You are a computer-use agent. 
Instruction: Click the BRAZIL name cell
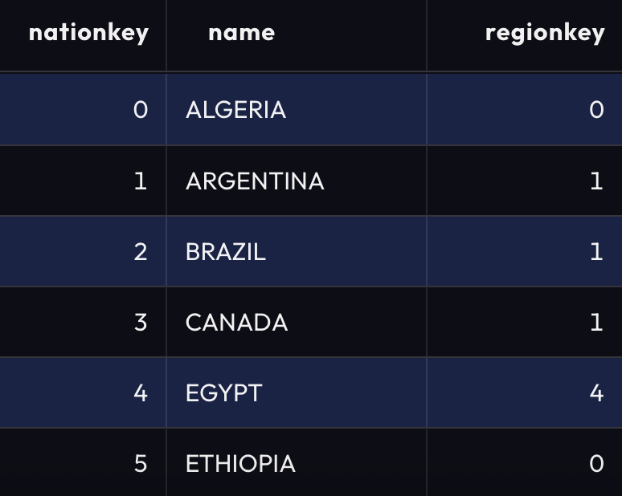[x=226, y=252]
